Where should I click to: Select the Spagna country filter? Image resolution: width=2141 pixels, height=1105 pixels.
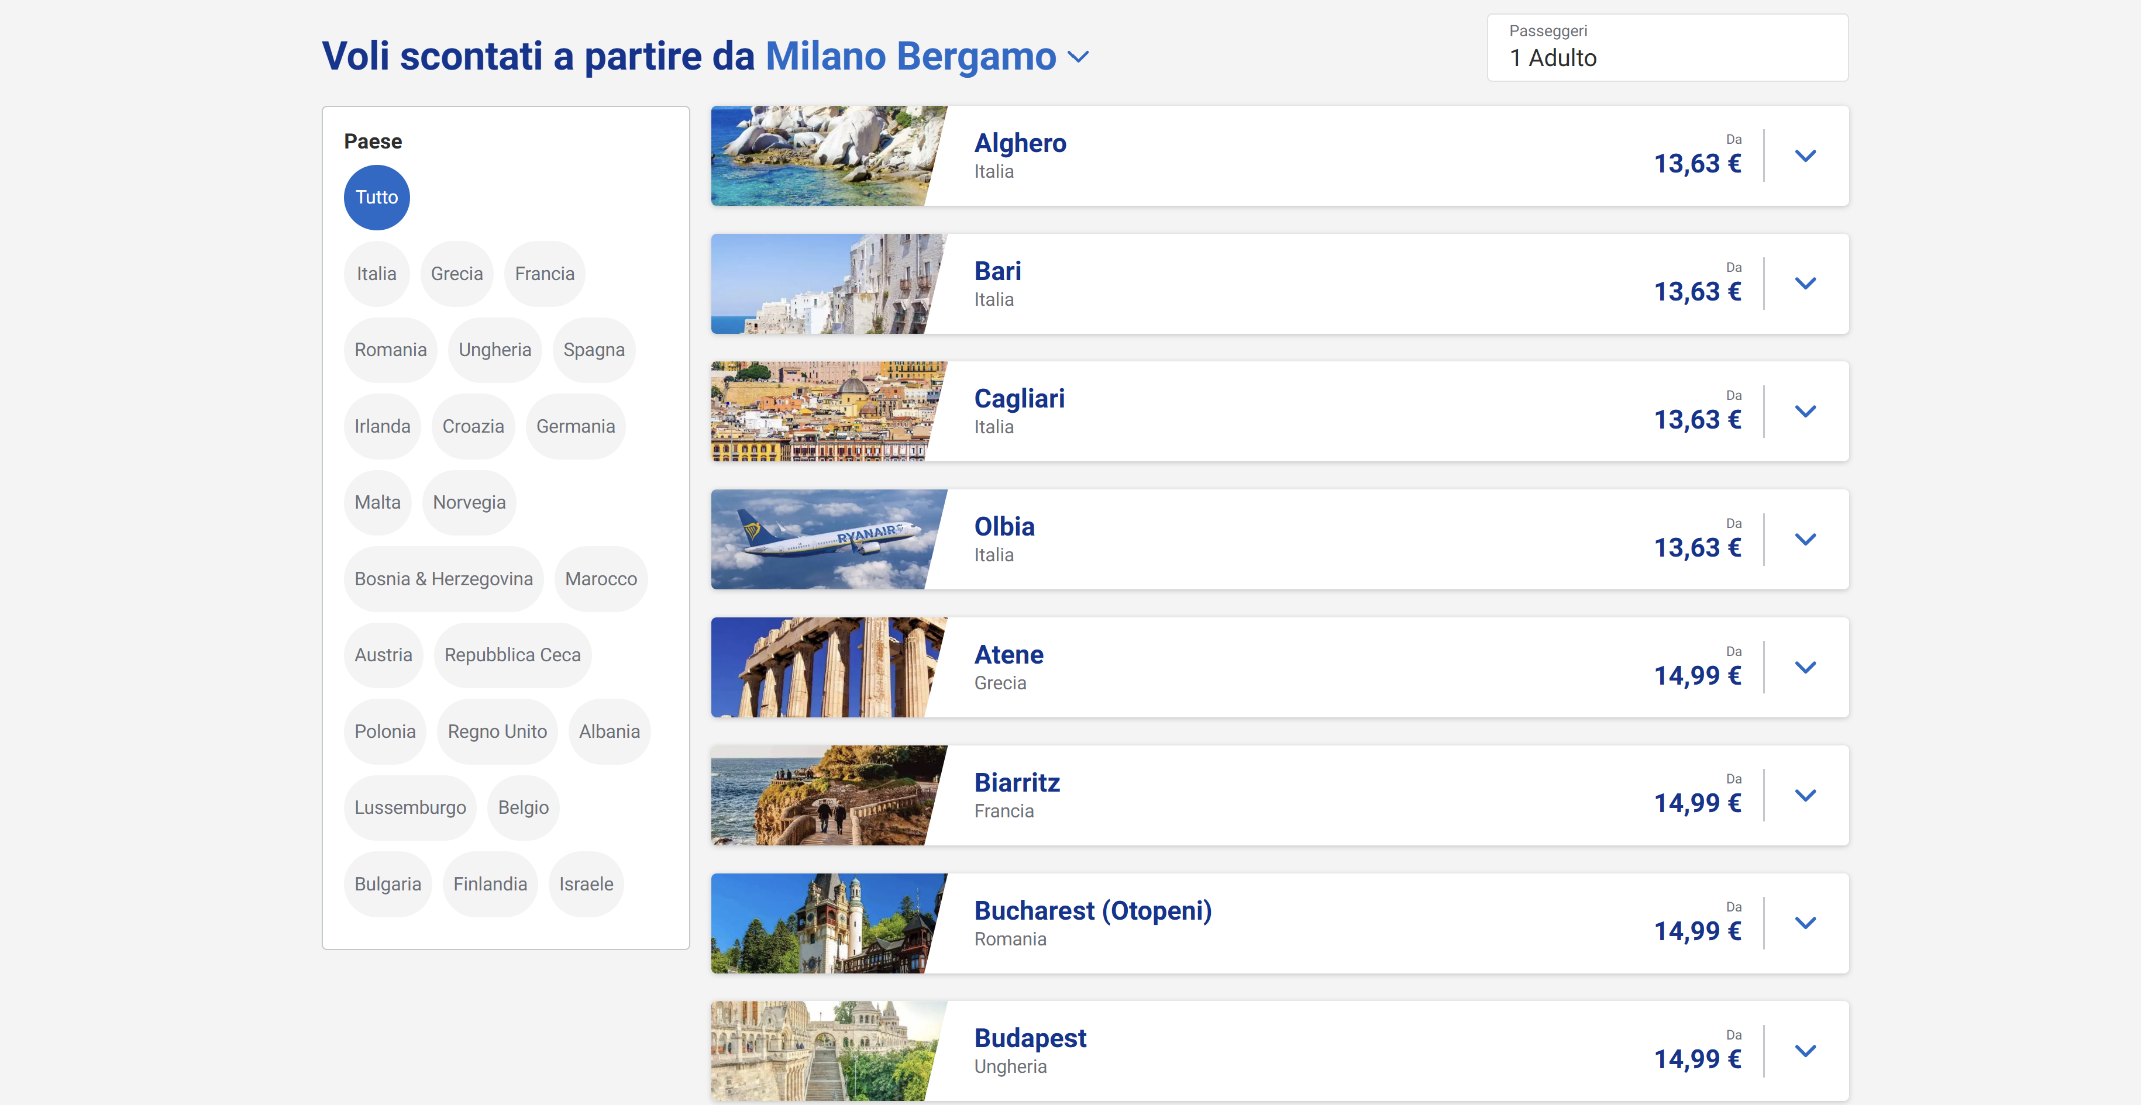(x=593, y=351)
